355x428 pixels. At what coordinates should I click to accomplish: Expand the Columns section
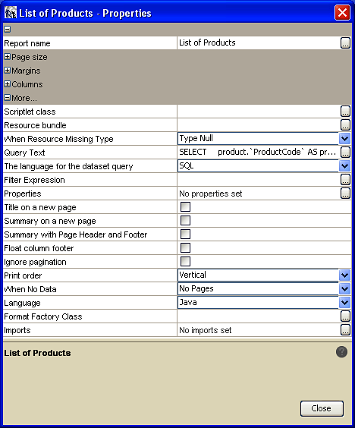tap(8, 83)
